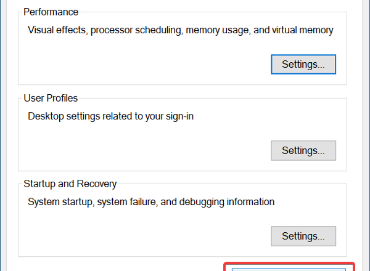Click the Performance group title
370x271 pixels.
coord(51,12)
